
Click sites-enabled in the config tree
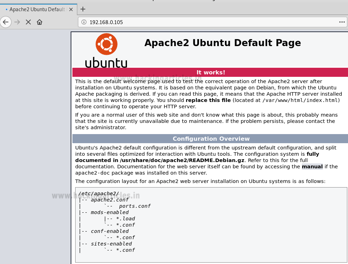tap(111, 244)
